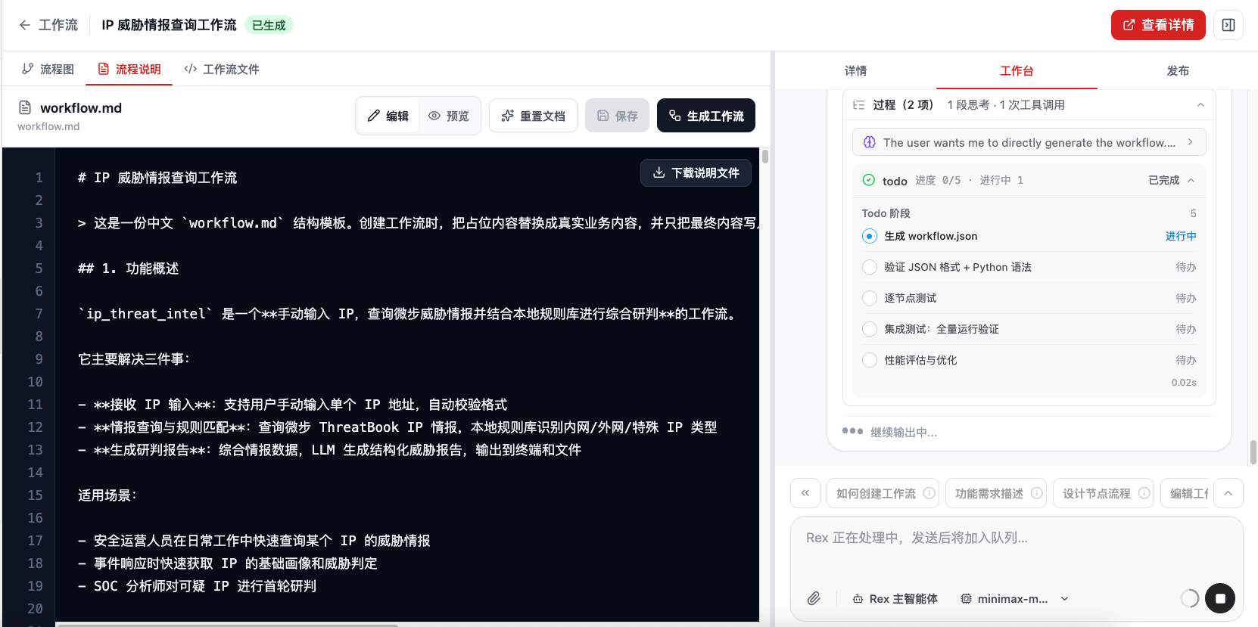The image size is (1258, 627).
Task: Click the sparkle icon in 重置文档
Action: (508, 116)
